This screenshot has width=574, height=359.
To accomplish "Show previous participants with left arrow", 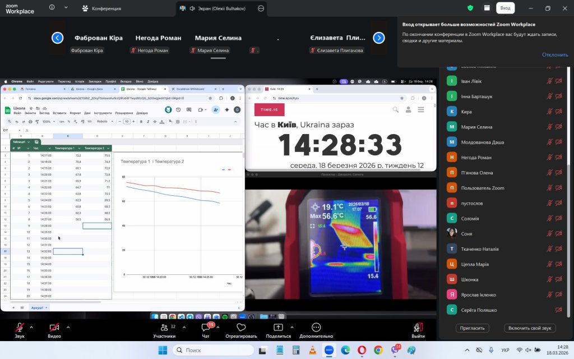I will click(x=57, y=38).
